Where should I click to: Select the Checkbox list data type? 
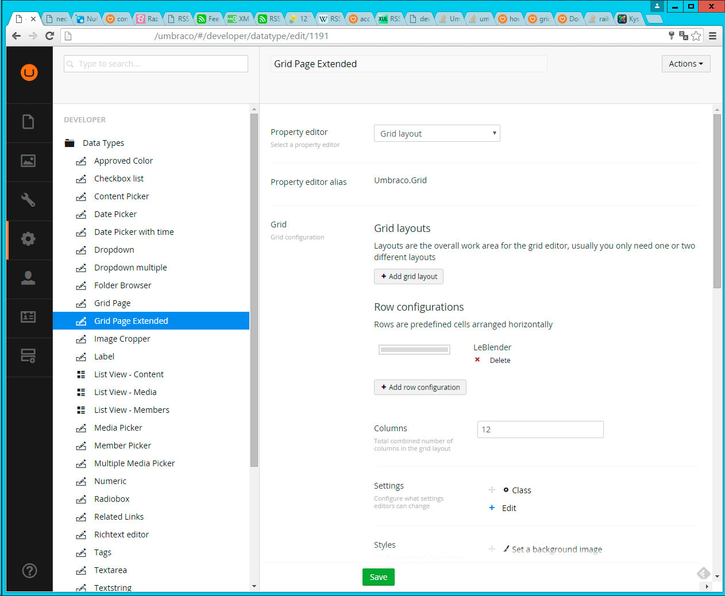118,179
